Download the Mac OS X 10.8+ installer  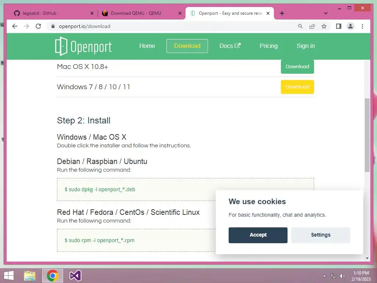coord(297,66)
